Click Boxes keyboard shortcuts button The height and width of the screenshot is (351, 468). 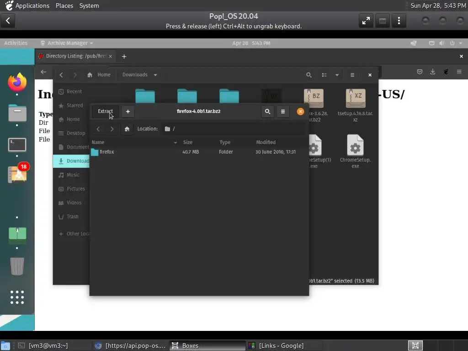(383, 21)
